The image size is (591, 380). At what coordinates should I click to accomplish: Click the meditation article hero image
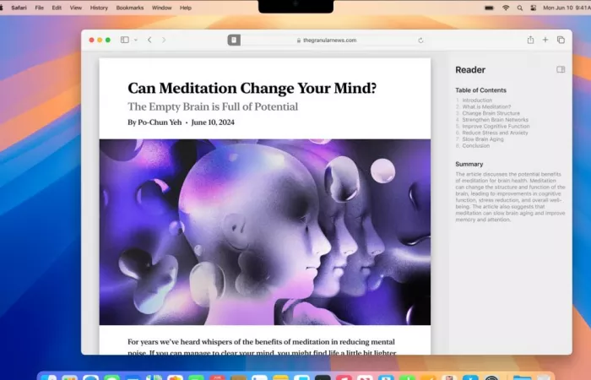[x=265, y=232]
